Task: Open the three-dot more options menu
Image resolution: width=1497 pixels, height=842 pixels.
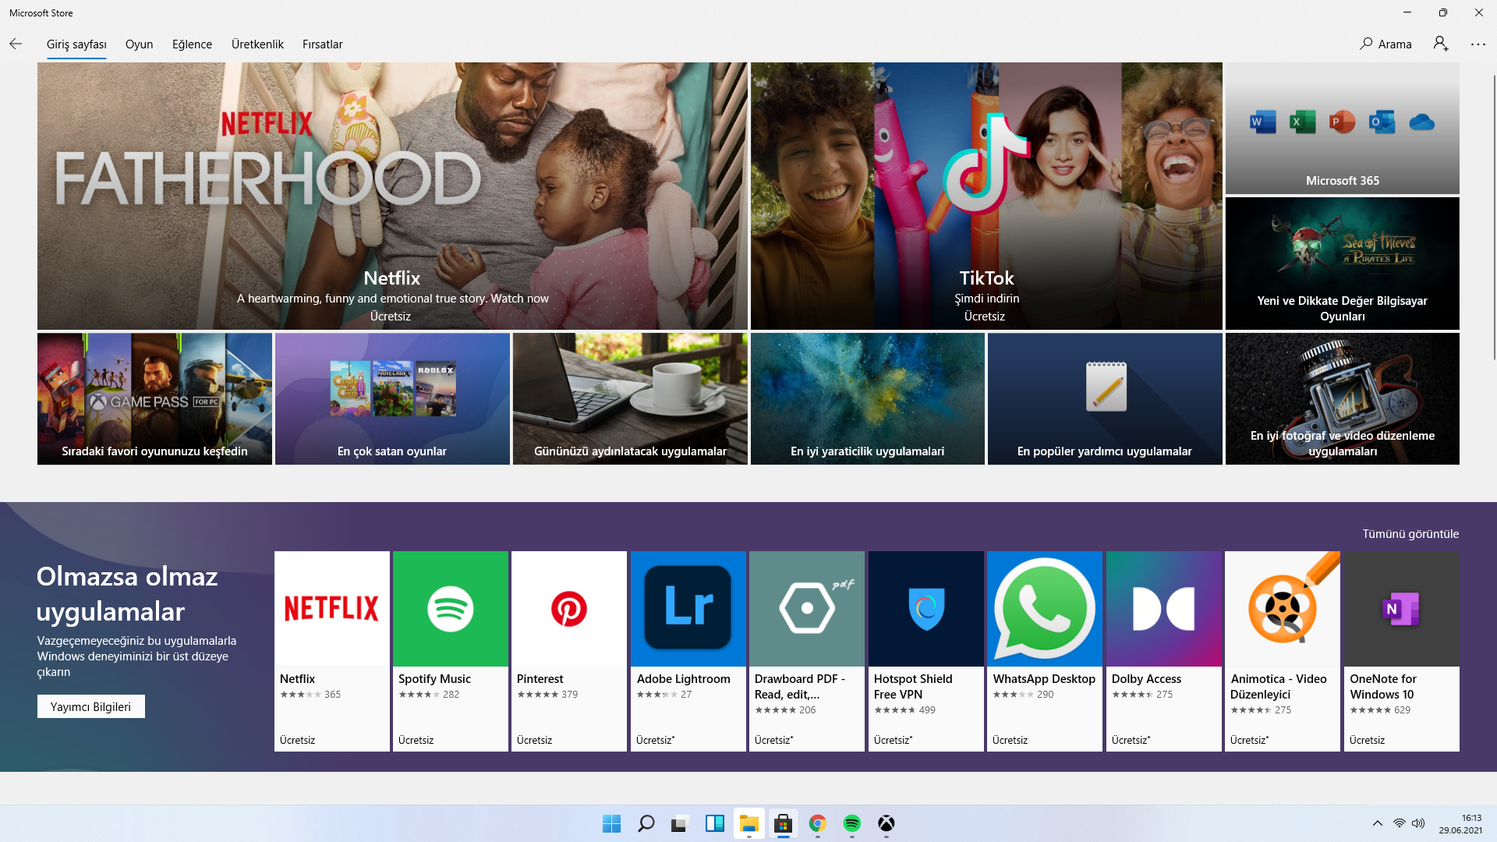Action: tap(1478, 44)
